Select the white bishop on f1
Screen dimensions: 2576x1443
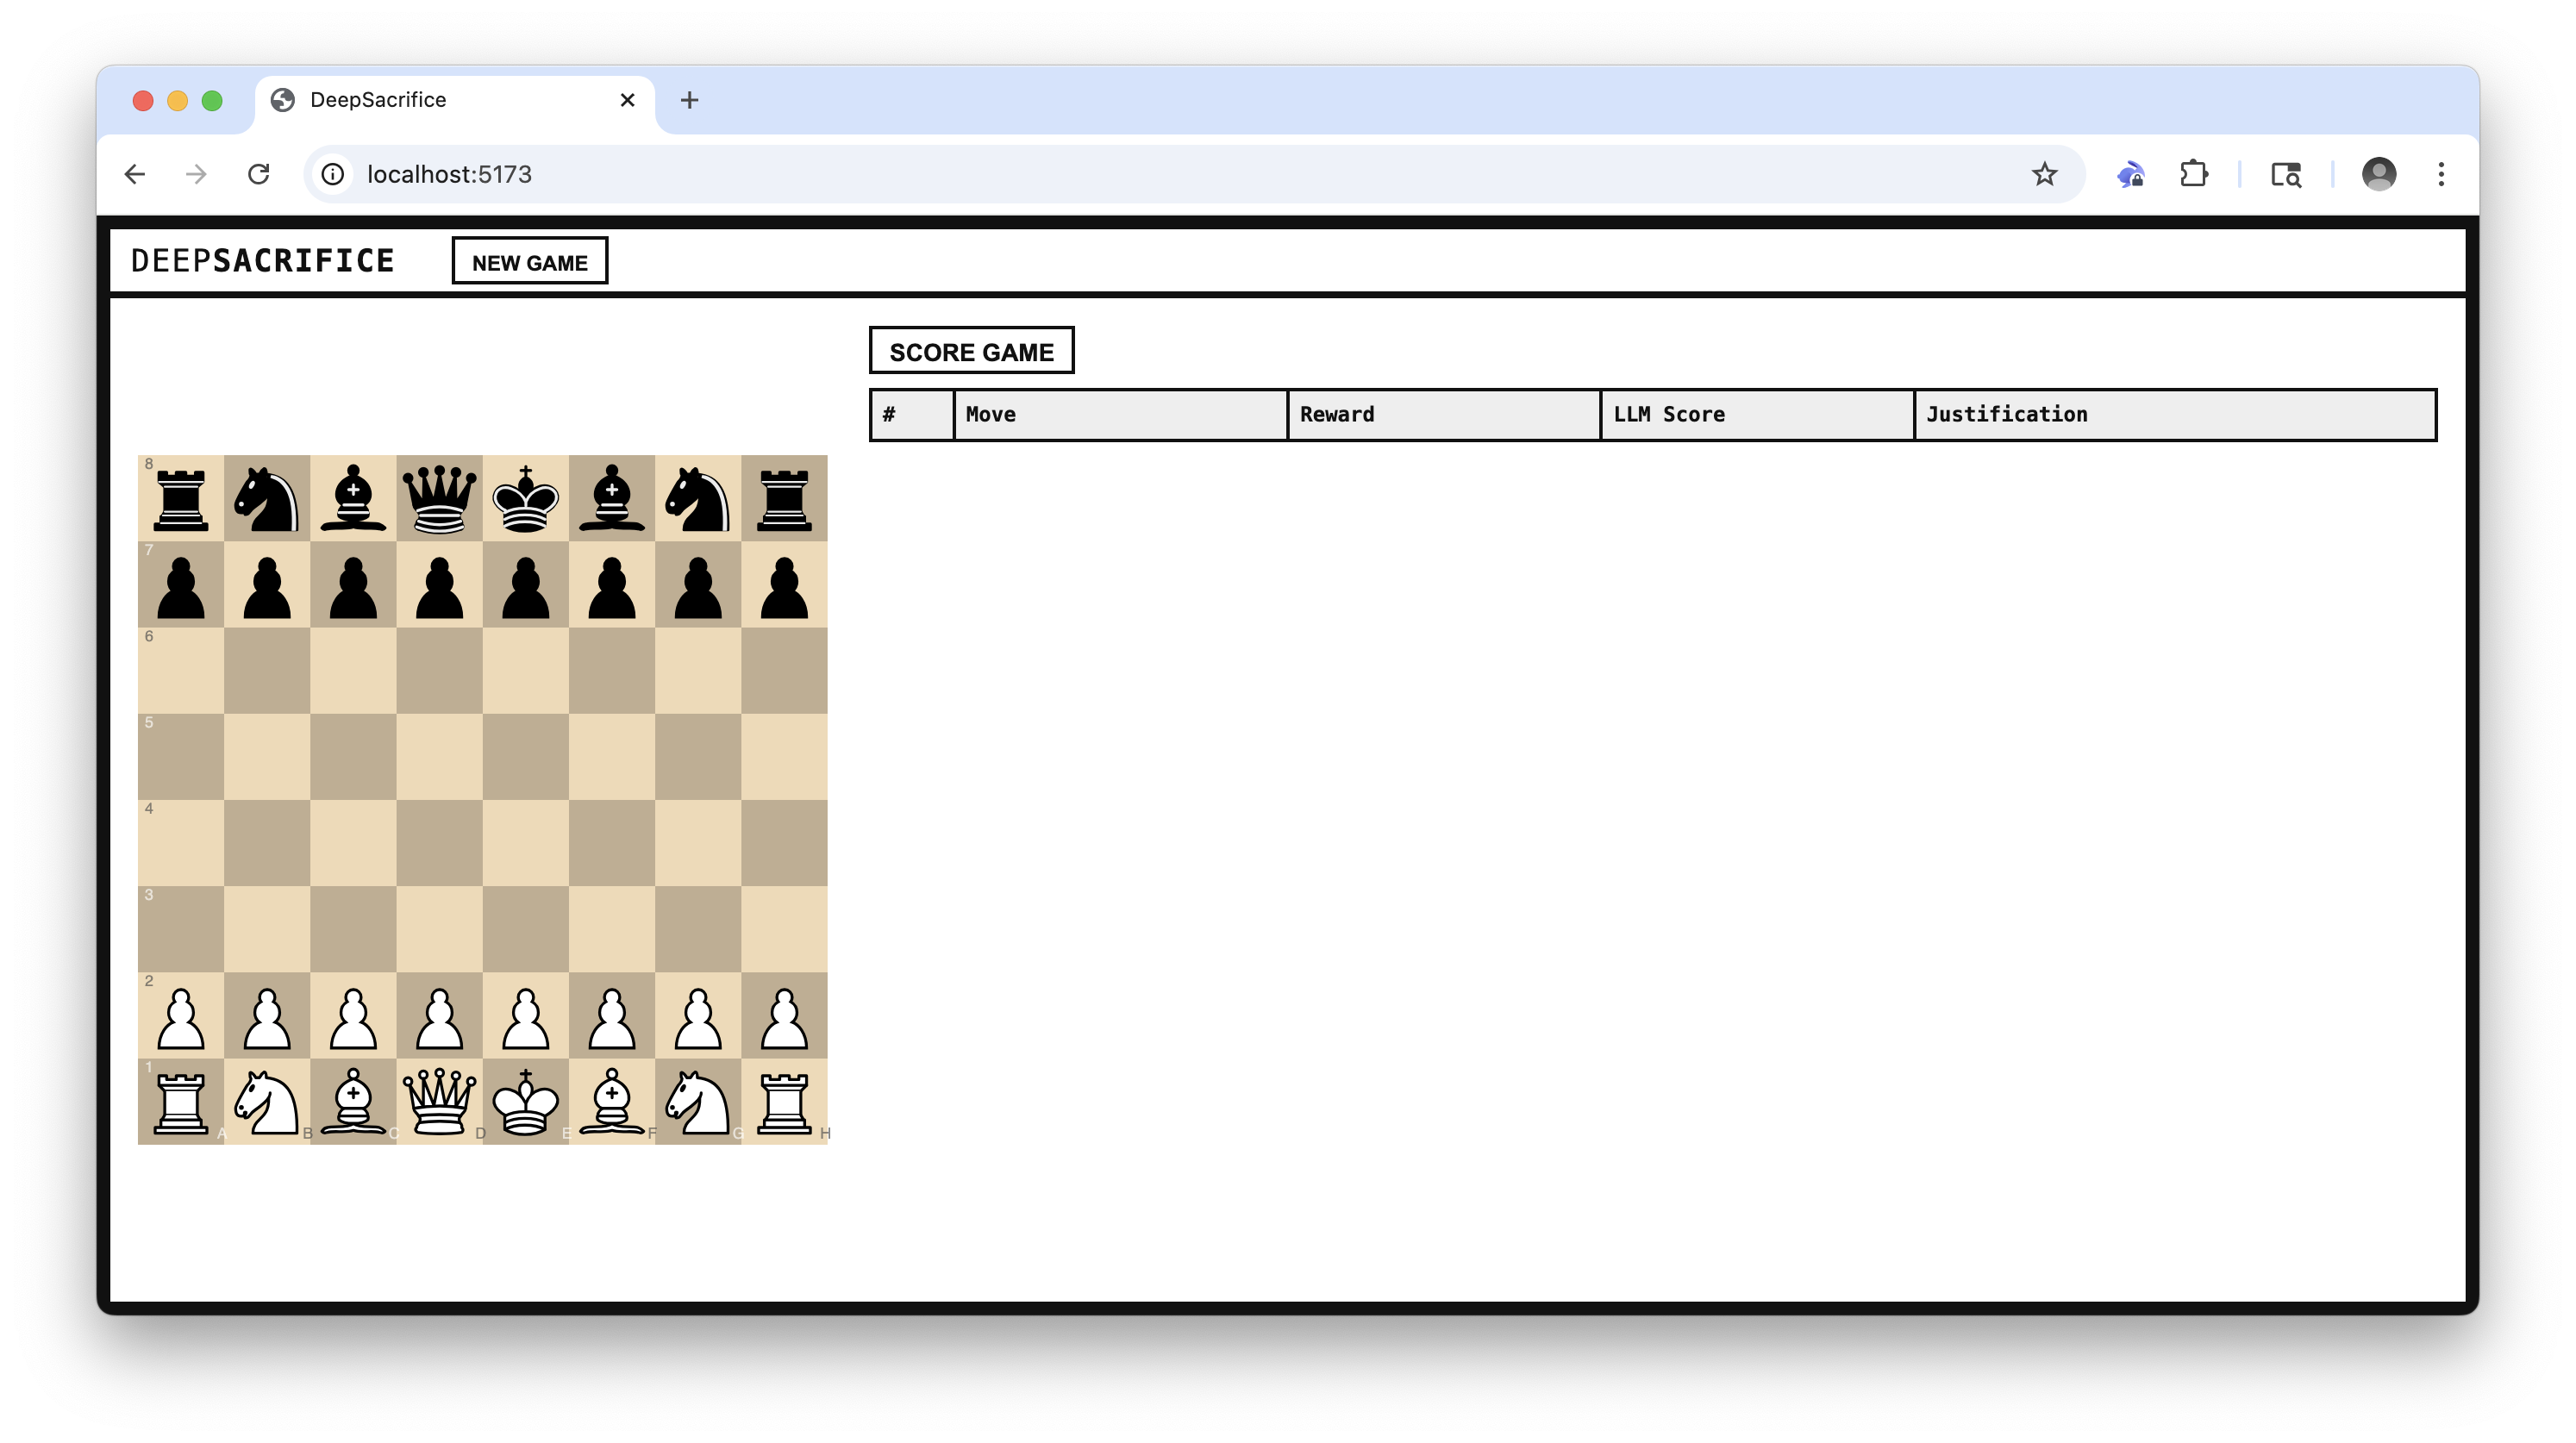pyautogui.click(x=612, y=1101)
